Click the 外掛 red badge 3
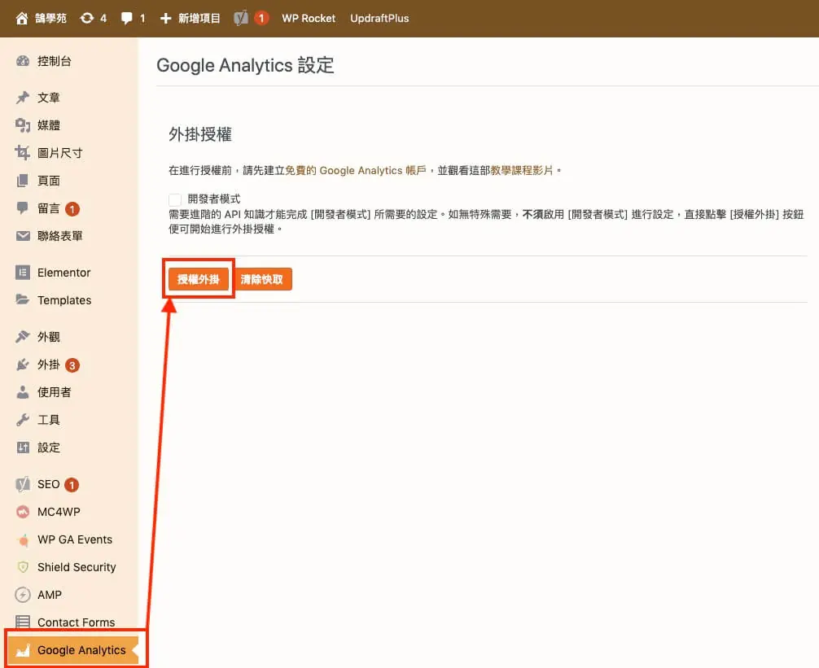819x668 pixels. 72,365
